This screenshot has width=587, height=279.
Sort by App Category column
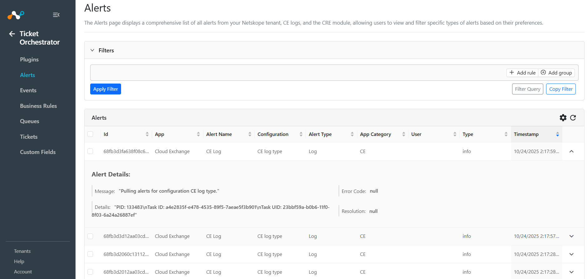point(404,134)
